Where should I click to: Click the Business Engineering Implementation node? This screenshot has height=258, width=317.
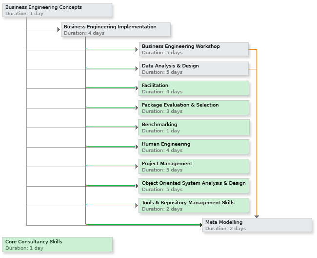(116, 30)
